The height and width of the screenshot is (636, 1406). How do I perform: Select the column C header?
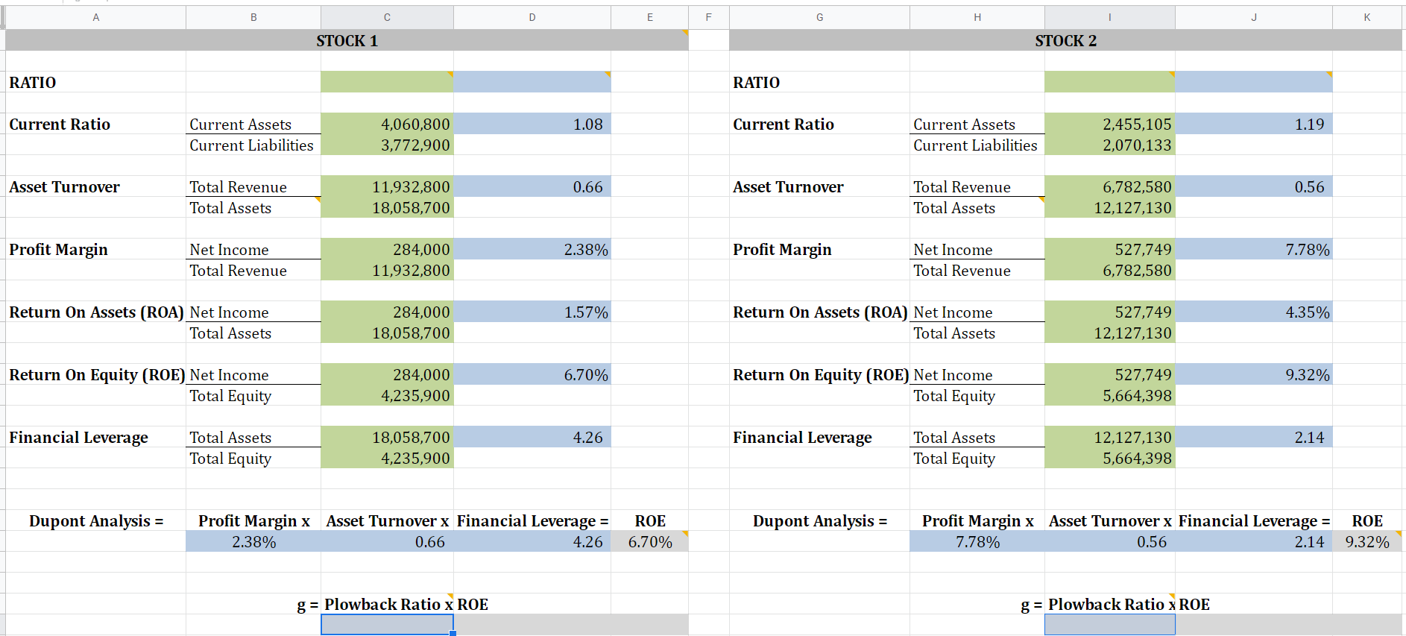tap(387, 17)
